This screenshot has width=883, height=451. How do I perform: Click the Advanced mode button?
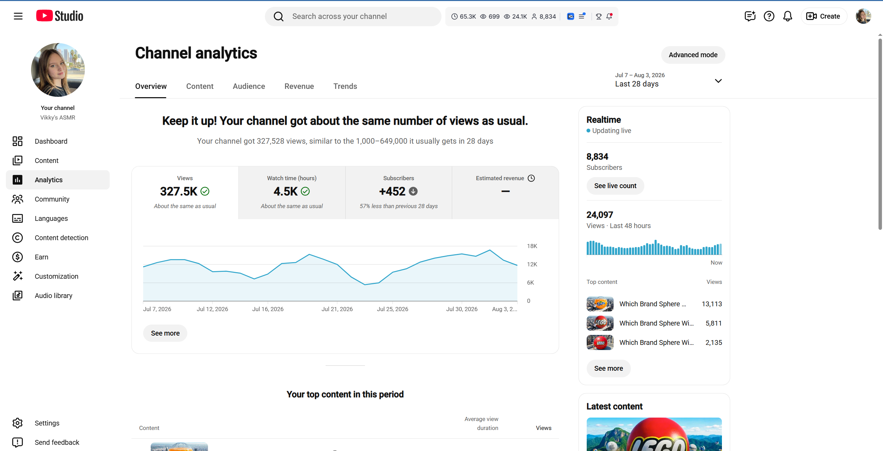tap(693, 55)
